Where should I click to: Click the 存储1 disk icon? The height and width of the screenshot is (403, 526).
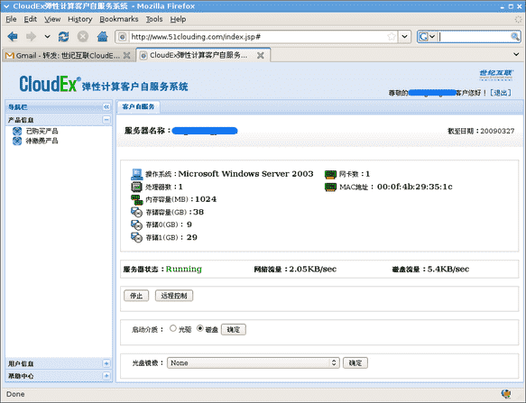click(136, 237)
